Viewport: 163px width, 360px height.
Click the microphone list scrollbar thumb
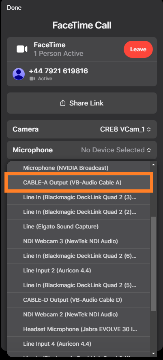coord(153,263)
